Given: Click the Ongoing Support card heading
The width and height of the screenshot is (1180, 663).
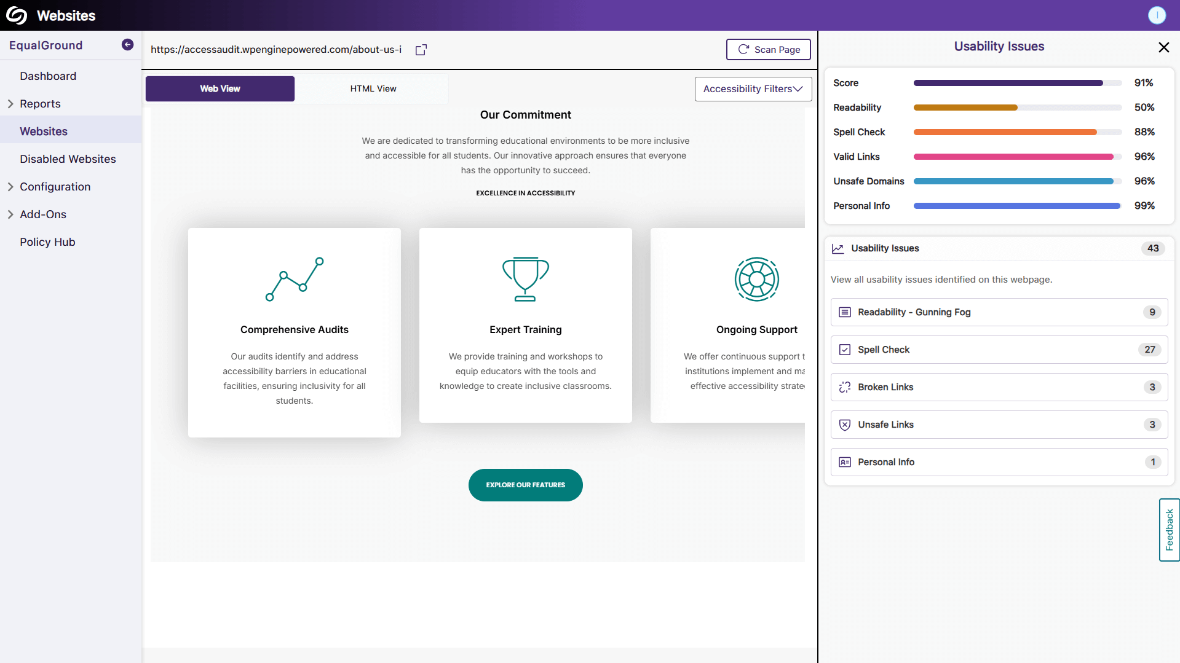Looking at the screenshot, I should click(757, 330).
